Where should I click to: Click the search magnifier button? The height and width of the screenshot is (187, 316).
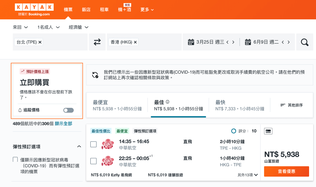[305, 42]
